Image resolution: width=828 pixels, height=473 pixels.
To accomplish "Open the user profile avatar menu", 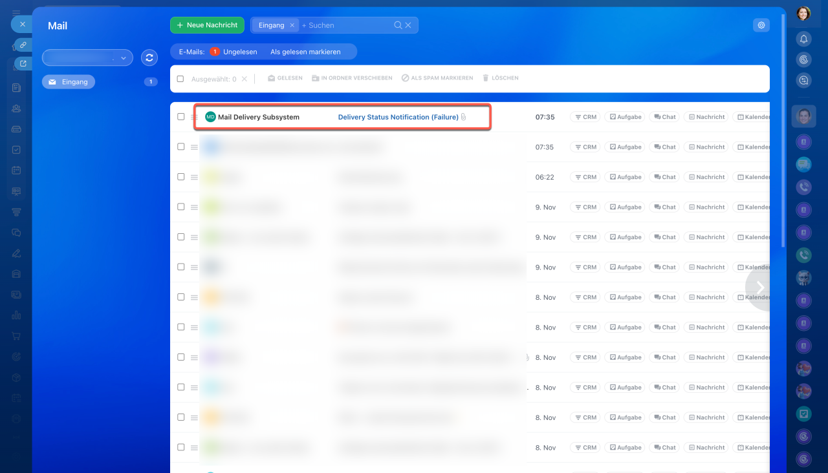I will pos(803,13).
